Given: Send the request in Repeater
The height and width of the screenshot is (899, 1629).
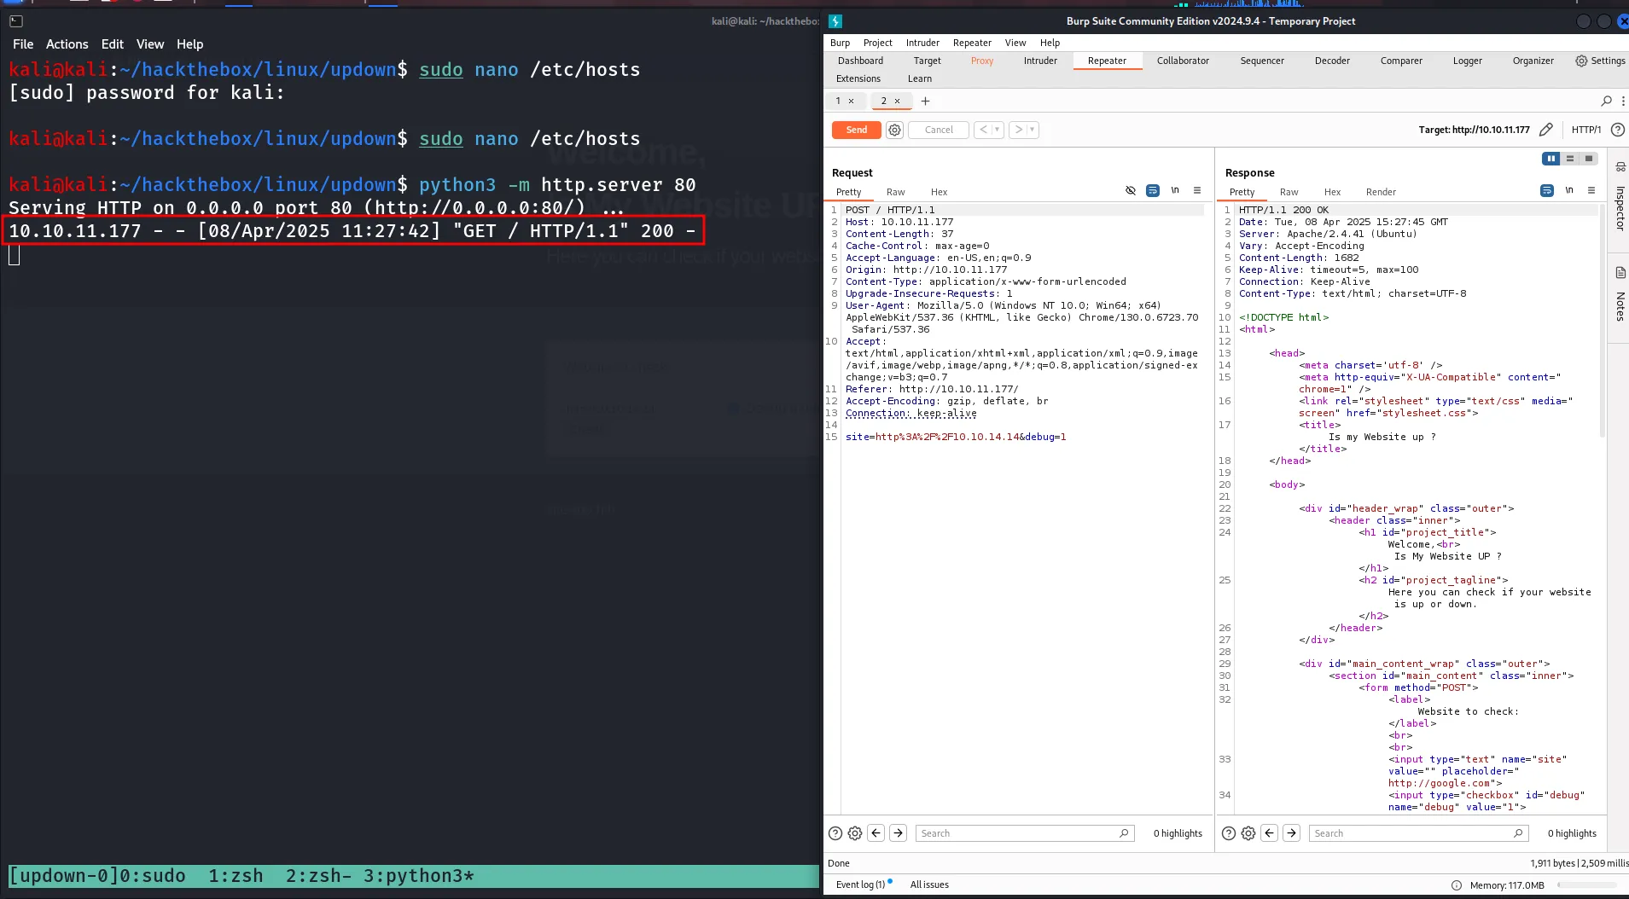Looking at the screenshot, I should [857, 130].
